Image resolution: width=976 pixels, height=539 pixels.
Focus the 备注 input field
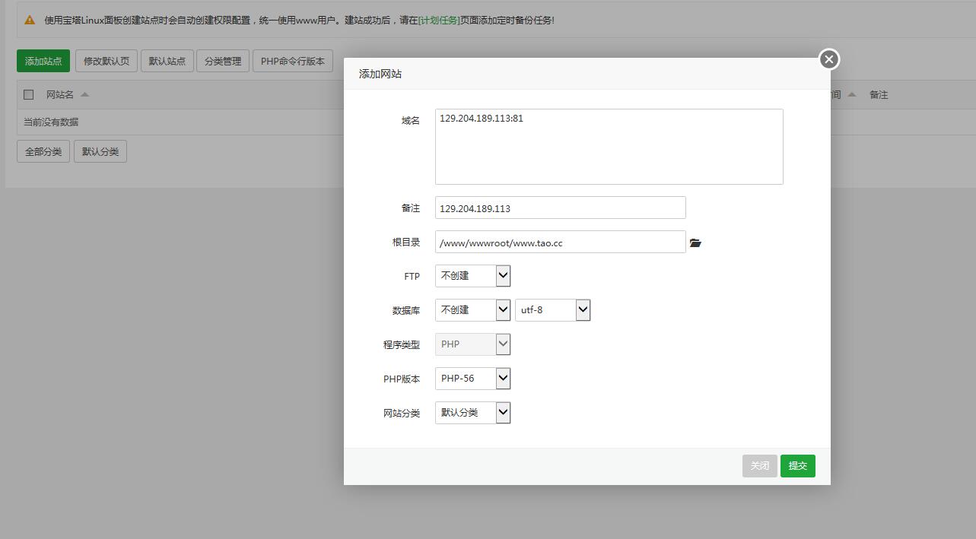coord(560,208)
